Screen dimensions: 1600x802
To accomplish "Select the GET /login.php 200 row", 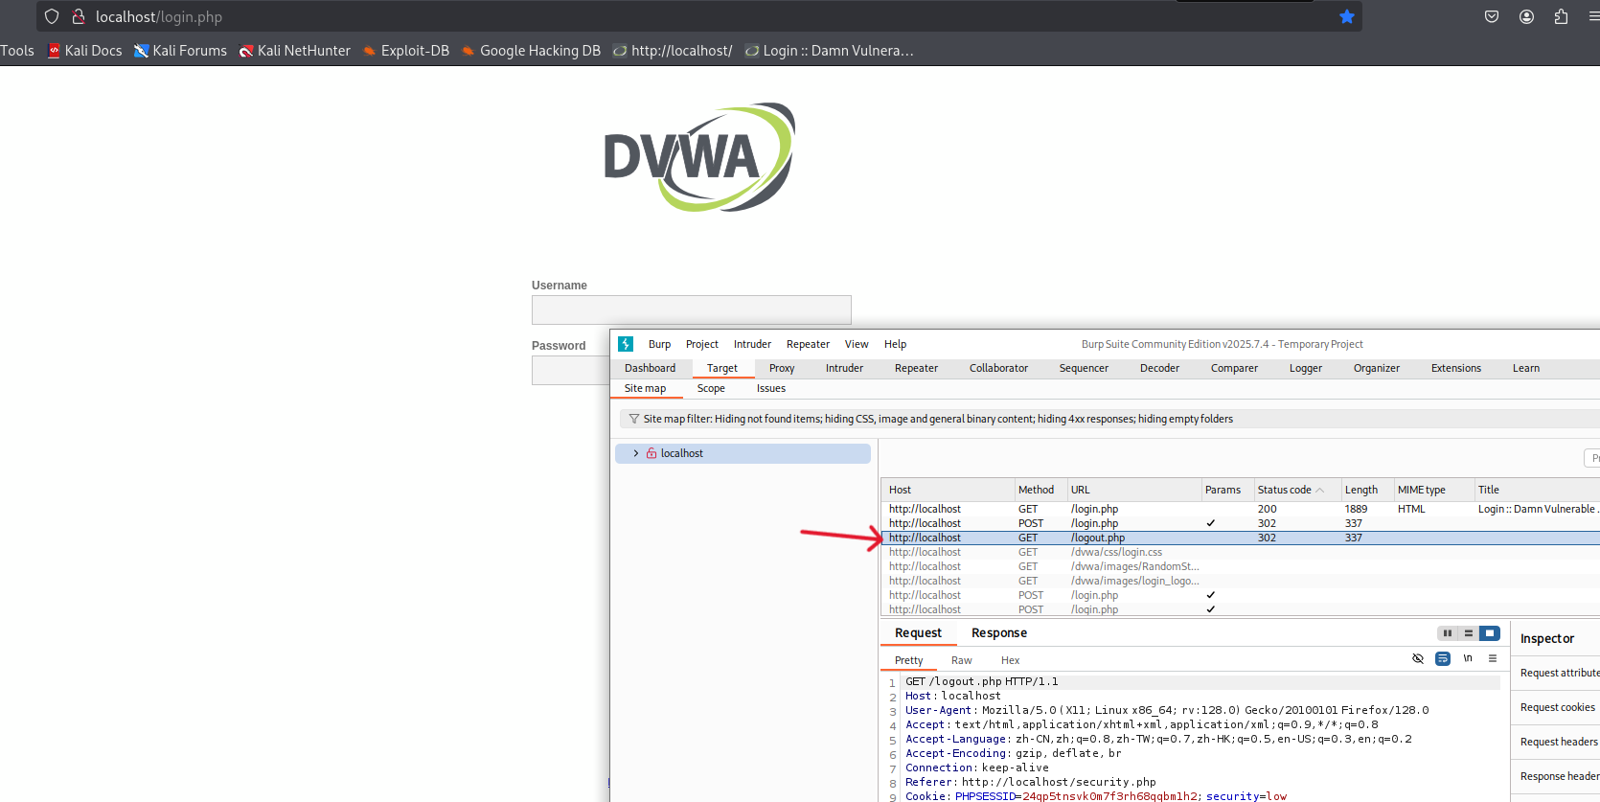I will tap(1241, 509).
